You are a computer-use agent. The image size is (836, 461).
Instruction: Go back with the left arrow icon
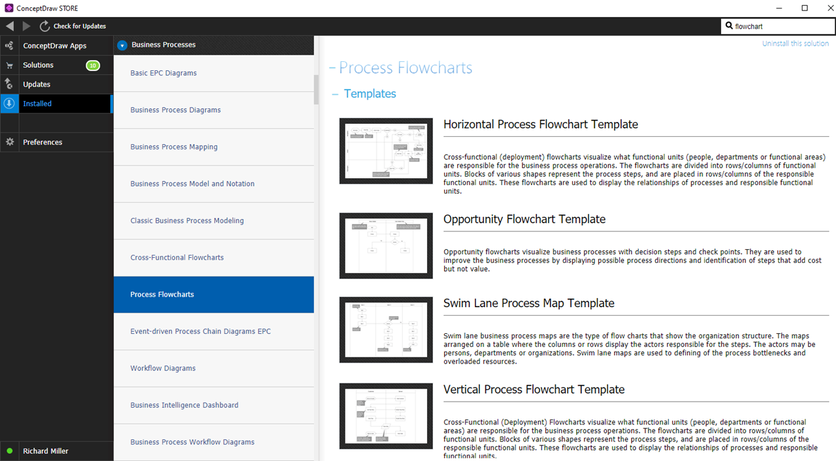10,26
